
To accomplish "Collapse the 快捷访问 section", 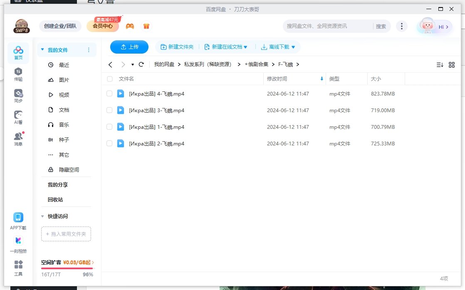I will 42,216.
